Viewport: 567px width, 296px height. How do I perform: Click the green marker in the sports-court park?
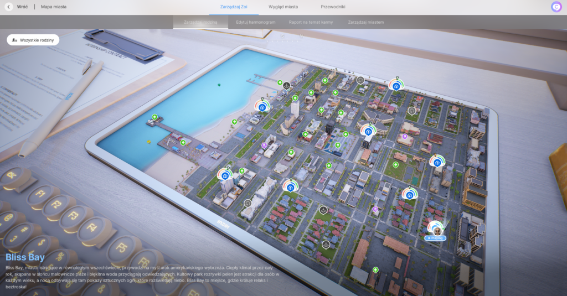[x=395, y=165]
